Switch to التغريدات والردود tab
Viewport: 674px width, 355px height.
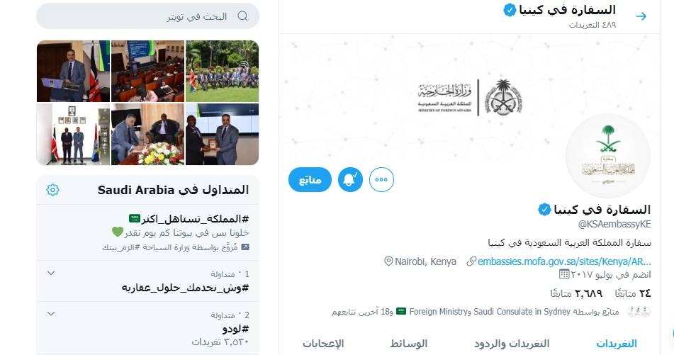click(512, 344)
